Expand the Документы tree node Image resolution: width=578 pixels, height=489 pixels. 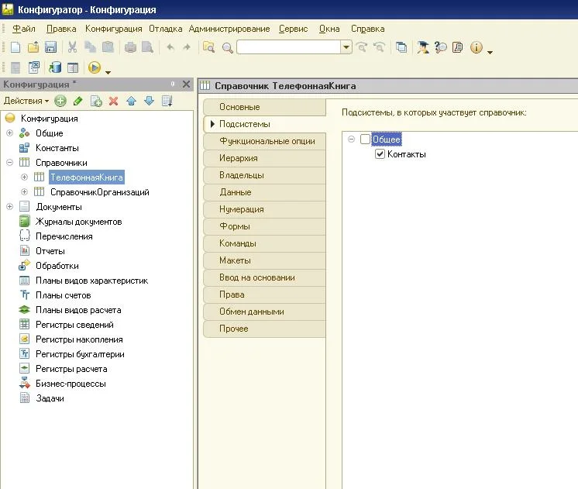[9, 207]
